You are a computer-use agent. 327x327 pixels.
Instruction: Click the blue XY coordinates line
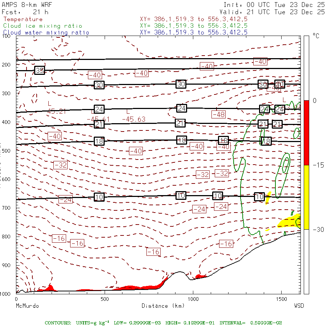tap(194, 32)
